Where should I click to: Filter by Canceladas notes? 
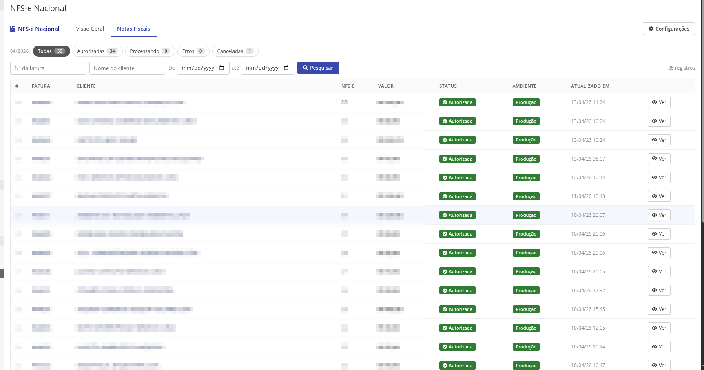point(235,51)
